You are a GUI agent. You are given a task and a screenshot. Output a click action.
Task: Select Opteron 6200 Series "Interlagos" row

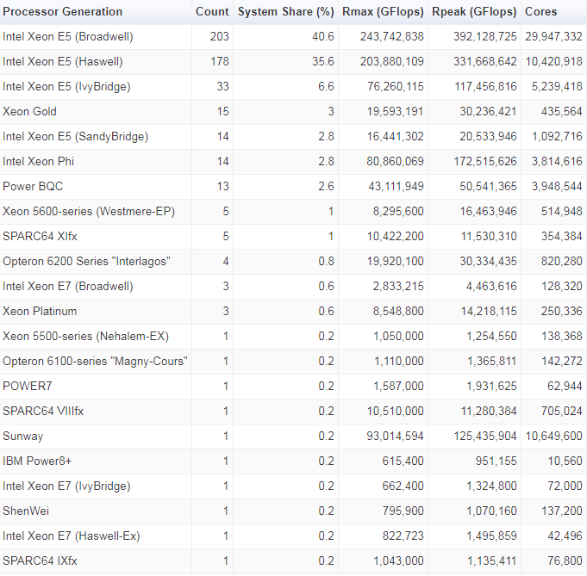[293, 262]
